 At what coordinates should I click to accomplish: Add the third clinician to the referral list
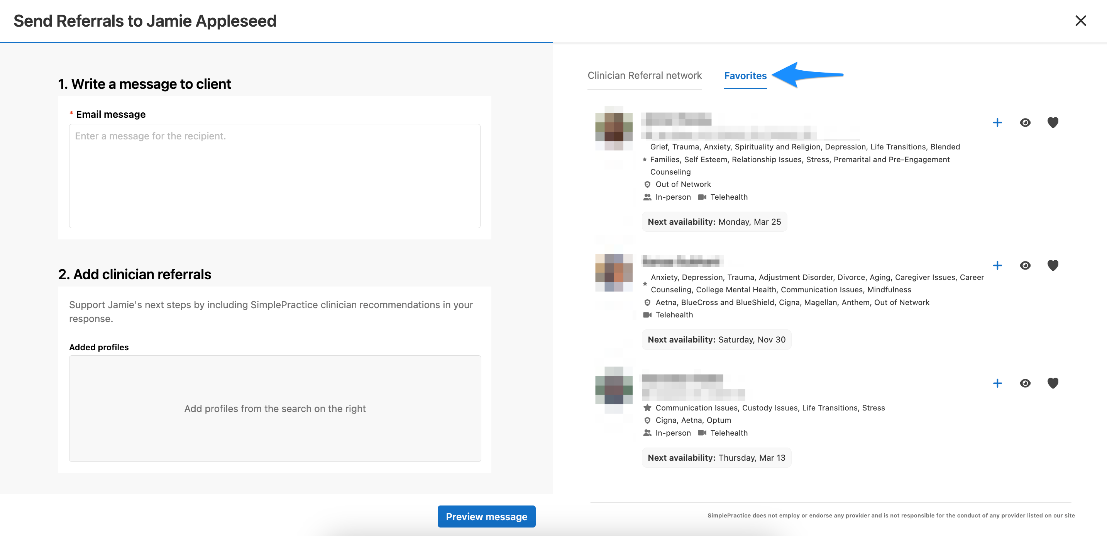(x=997, y=383)
